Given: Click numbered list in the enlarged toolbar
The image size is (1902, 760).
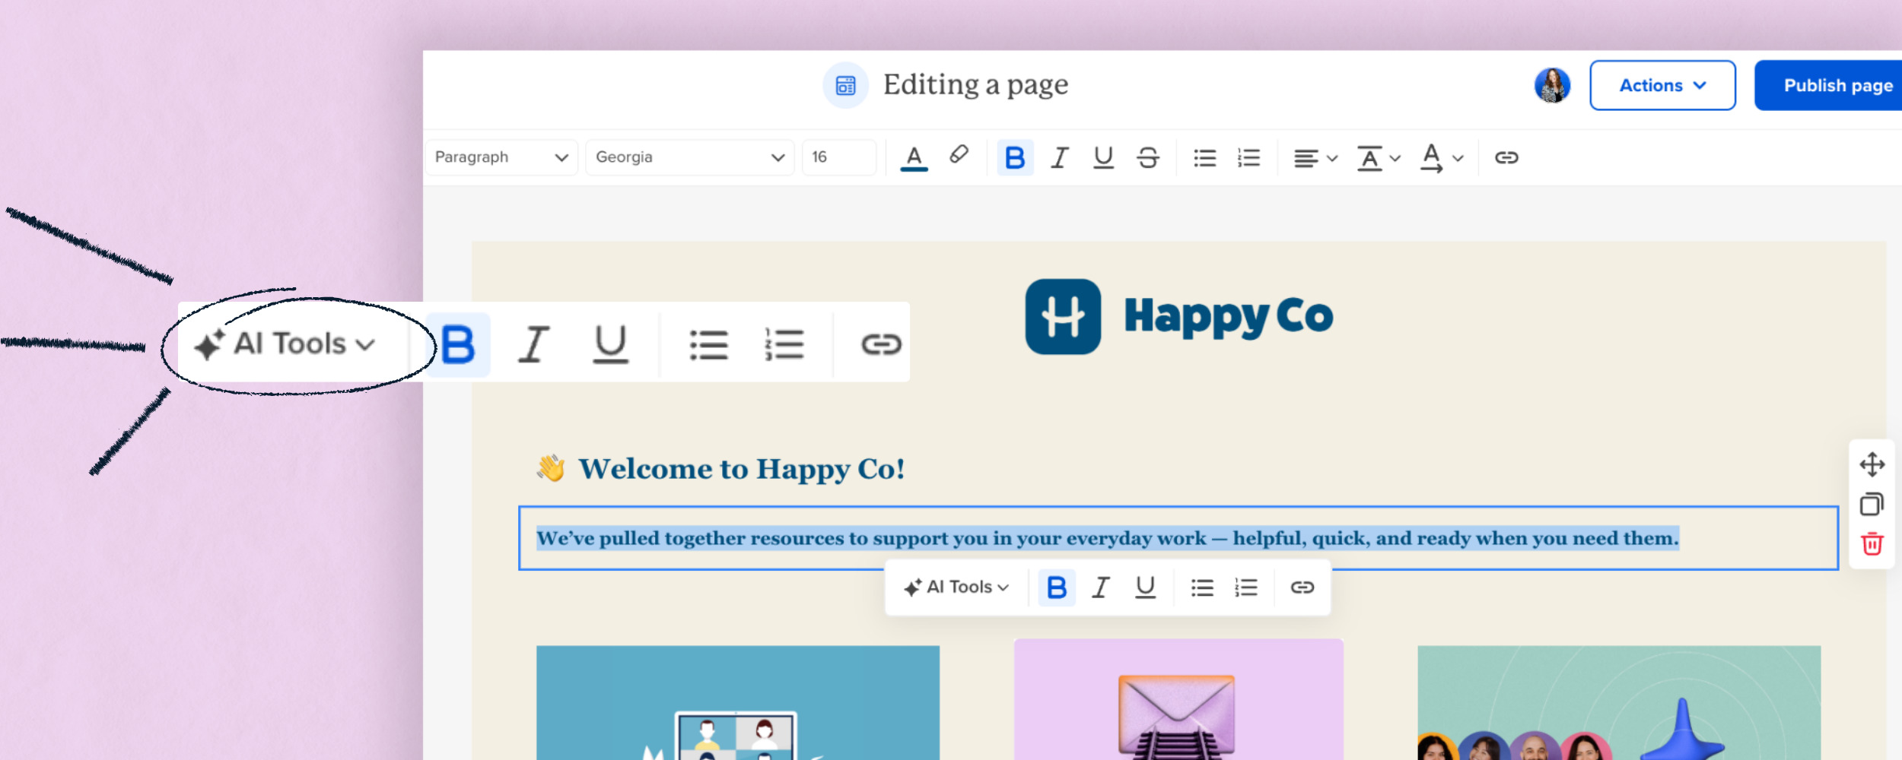Looking at the screenshot, I should (784, 345).
